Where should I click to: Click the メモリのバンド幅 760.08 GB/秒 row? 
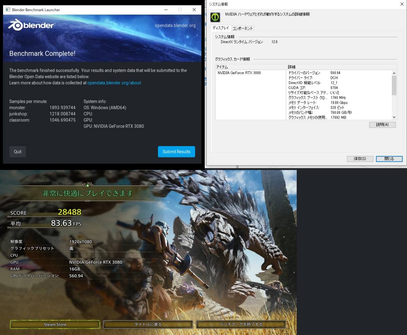339,112
